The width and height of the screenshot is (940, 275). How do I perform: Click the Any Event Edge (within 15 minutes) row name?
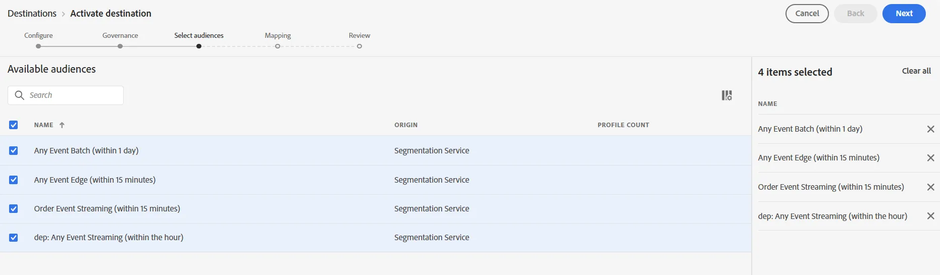tap(95, 180)
